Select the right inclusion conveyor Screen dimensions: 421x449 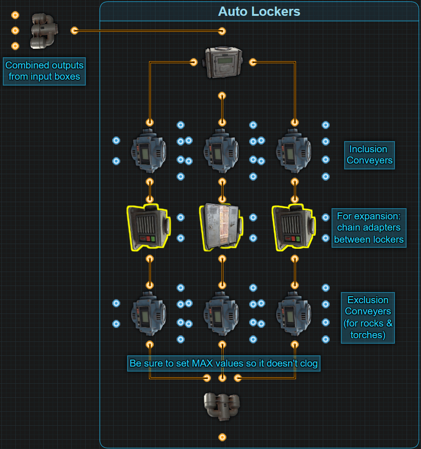[294, 150]
